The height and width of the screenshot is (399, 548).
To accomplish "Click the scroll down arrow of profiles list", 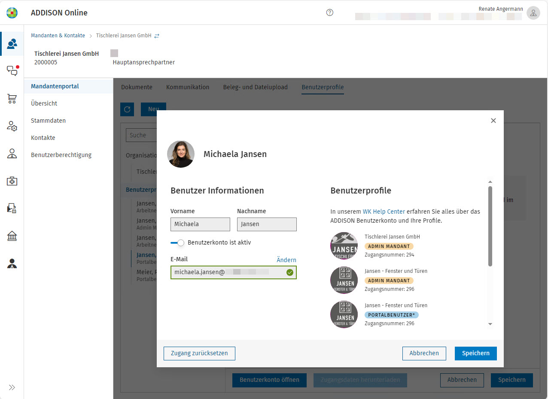I will 490,324.
